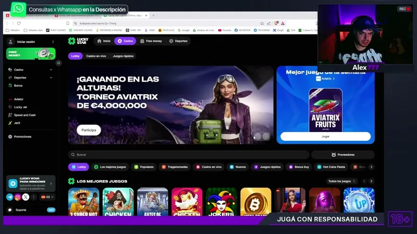417x234 pixels.
Task: Filter by Tragamonedas chip
Action: point(175,167)
